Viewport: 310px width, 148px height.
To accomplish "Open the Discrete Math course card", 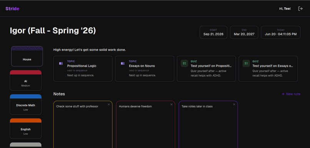I will (25, 105).
